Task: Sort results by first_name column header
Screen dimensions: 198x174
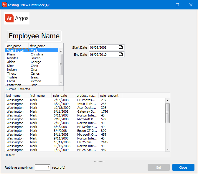Action: click(40, 96)
